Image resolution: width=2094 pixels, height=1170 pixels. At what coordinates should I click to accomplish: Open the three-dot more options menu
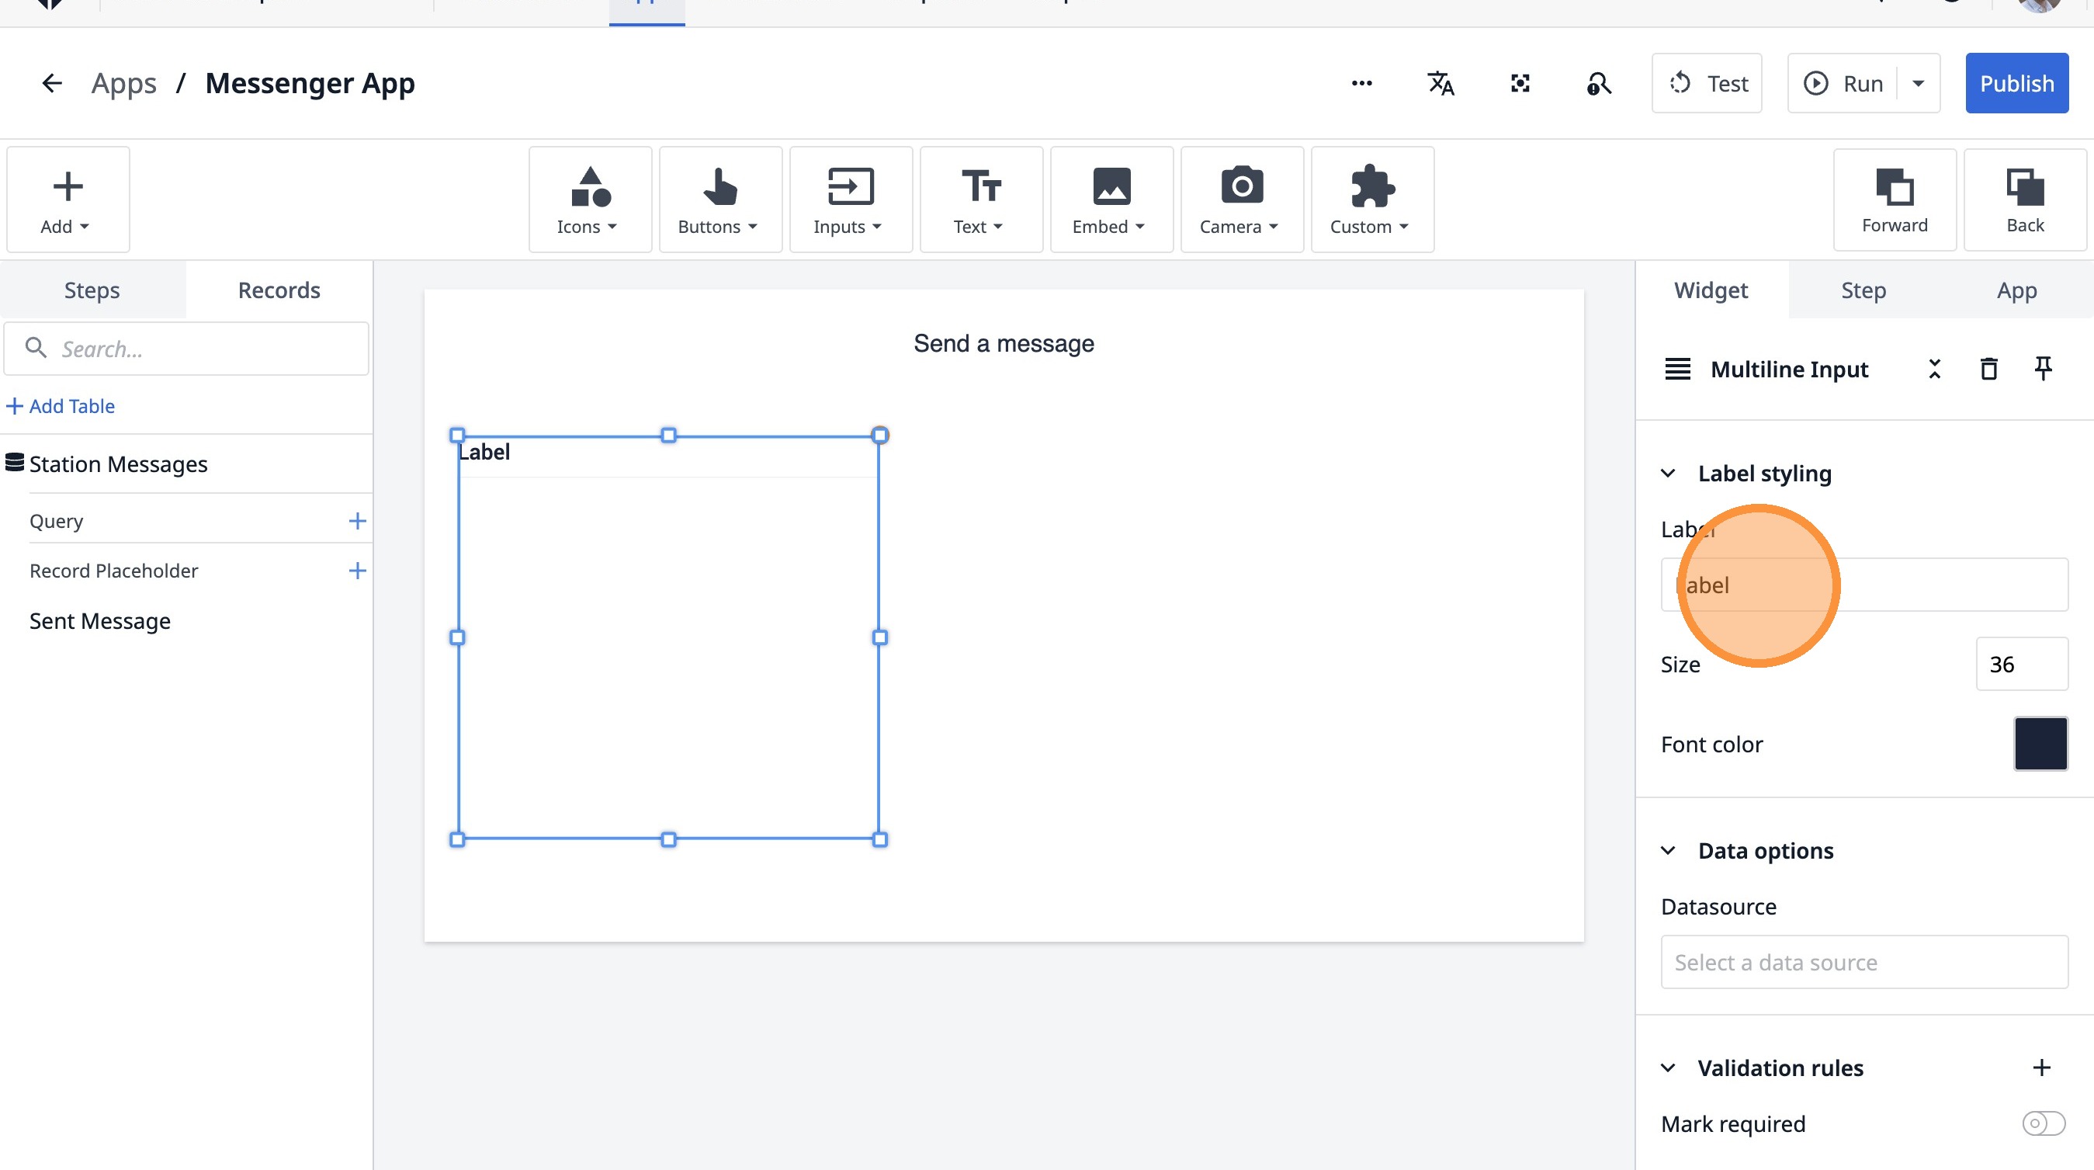1361,83
